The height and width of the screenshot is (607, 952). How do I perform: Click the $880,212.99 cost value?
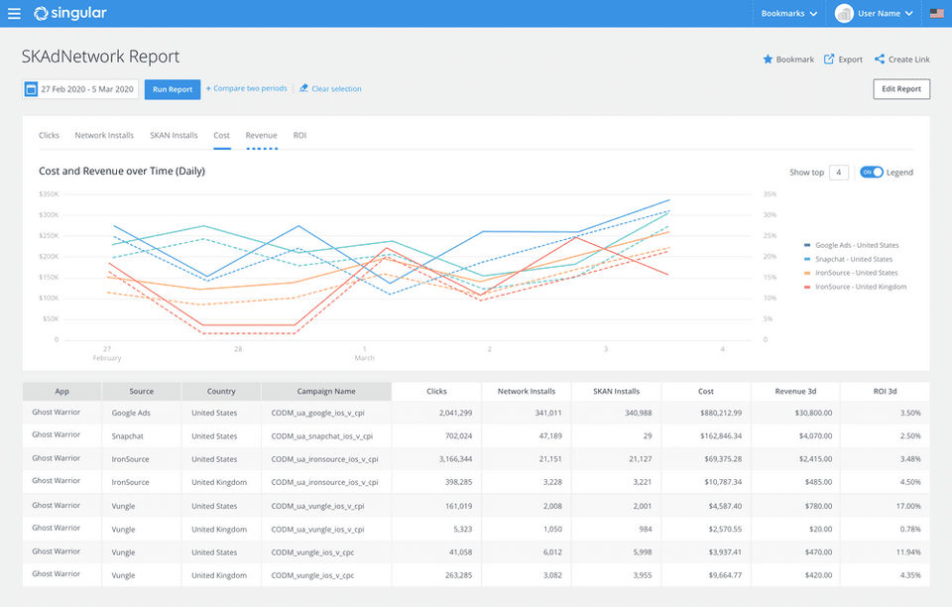721,413
